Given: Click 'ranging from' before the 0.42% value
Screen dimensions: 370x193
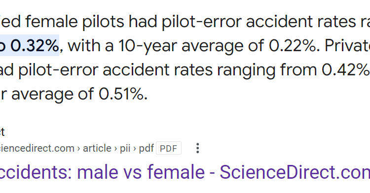Looking at the screenshot, I should [266, 70].
